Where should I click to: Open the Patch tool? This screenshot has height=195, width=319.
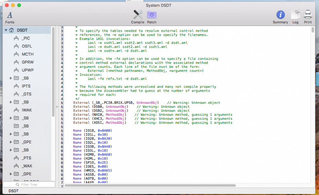click(x=152, y=17)
